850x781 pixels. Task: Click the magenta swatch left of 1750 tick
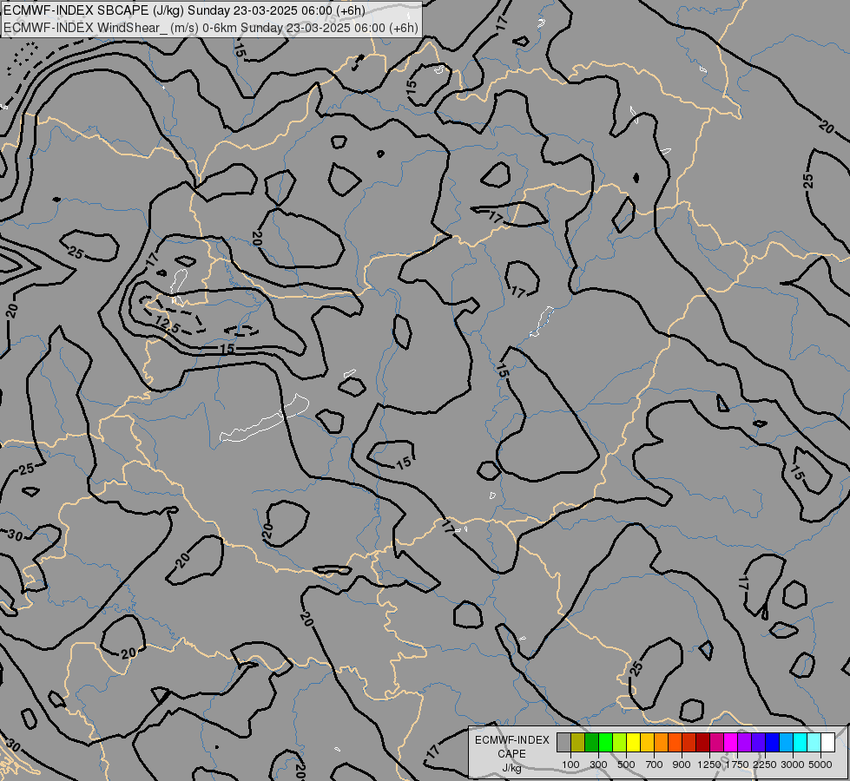pos(731,742)
